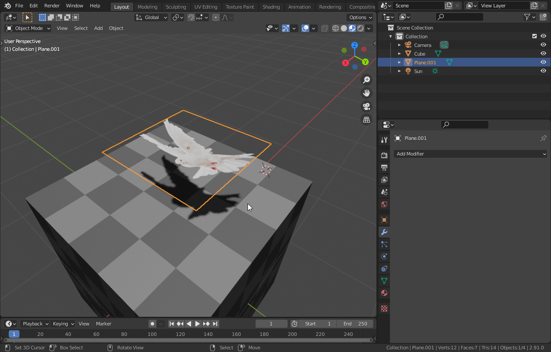Play the animation forward
Viewport: 551px width, 352px height.
pyautogui.click(x=198, y=324)
